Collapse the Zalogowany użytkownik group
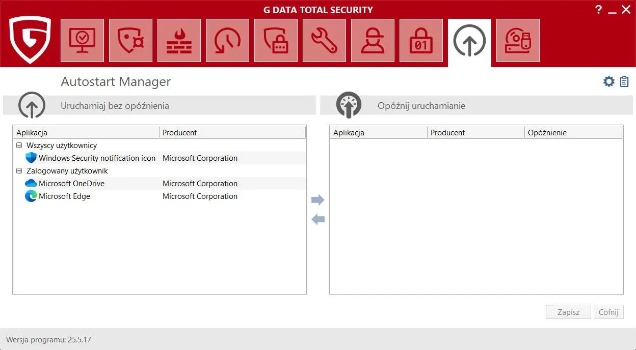This screenshot has height=350, width=636. (x=19, y=171)
